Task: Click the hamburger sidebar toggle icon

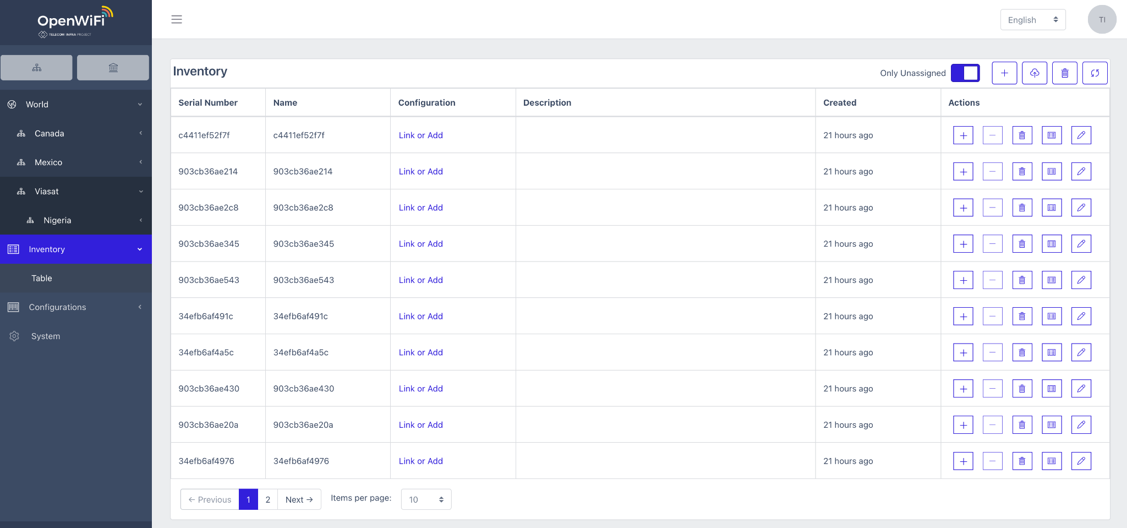Action: coord(177,19)
